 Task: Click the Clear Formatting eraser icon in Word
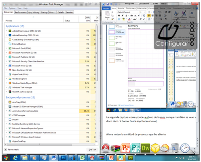144,15
